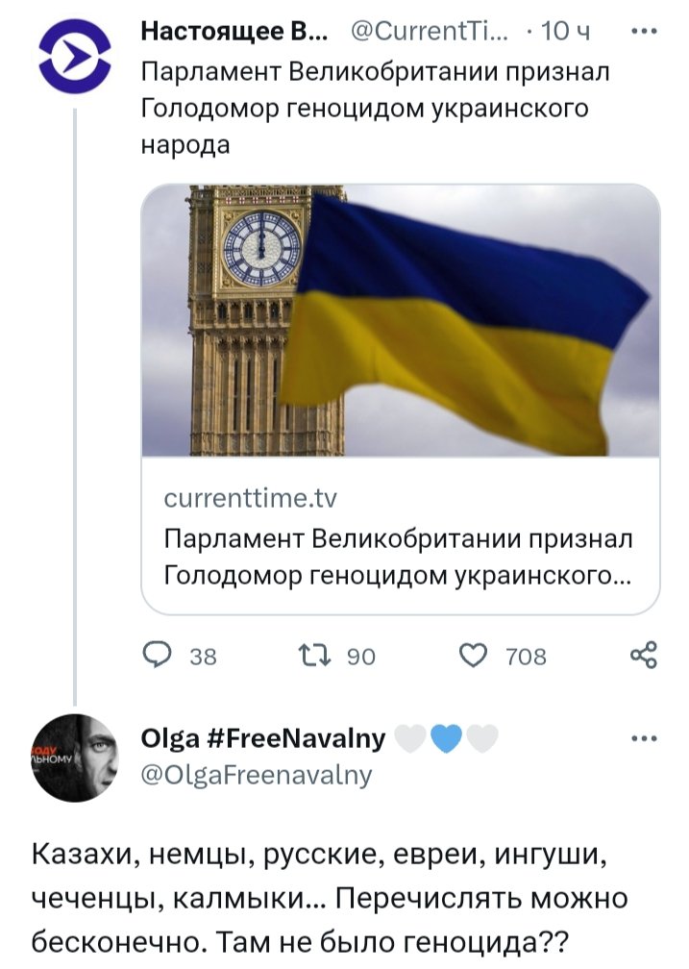Expand three-dot menu on Olga's reply
This screenshot has width=689, height=969.
click(643, 739)
